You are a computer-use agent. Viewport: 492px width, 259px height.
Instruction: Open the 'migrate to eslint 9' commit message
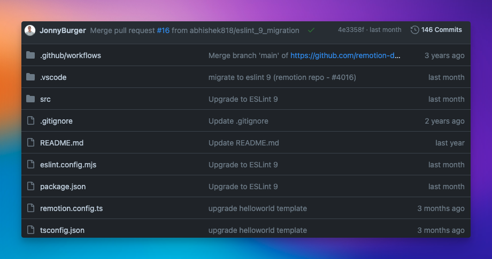[x=282, y=77]
